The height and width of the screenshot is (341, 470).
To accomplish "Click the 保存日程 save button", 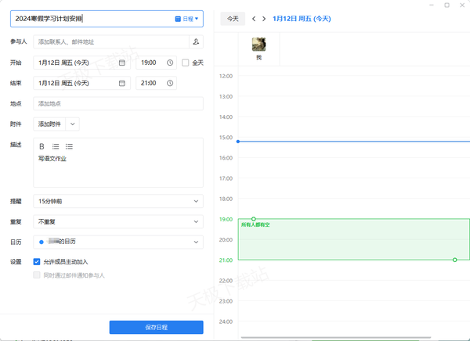I will click(156, 327).
